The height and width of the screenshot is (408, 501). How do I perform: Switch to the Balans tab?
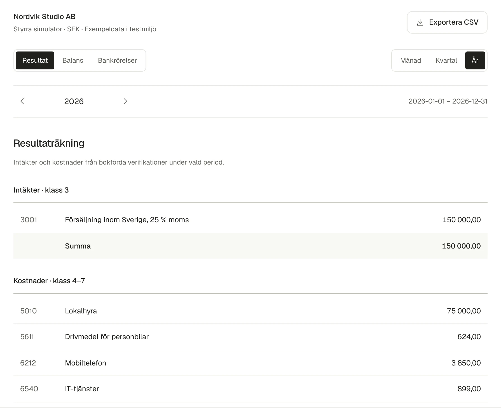pyautogui.click(x=73, y=60)
